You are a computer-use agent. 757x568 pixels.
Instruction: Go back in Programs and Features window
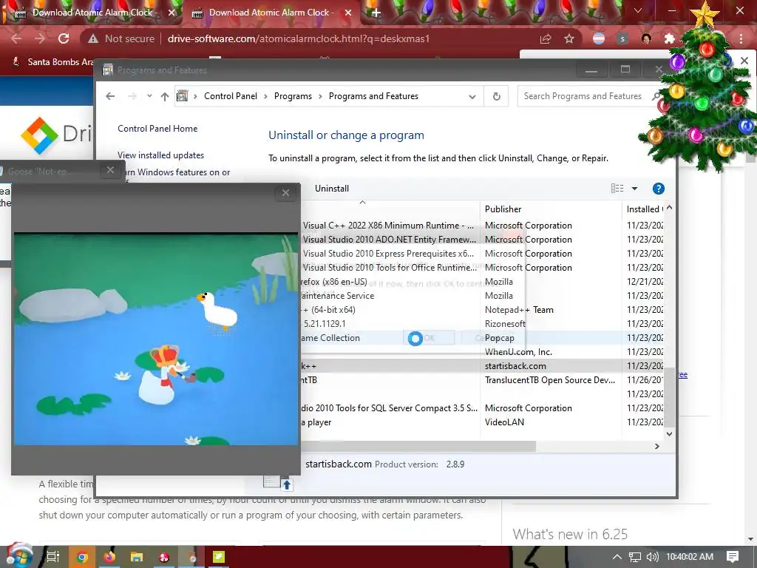tap(110, 96)
